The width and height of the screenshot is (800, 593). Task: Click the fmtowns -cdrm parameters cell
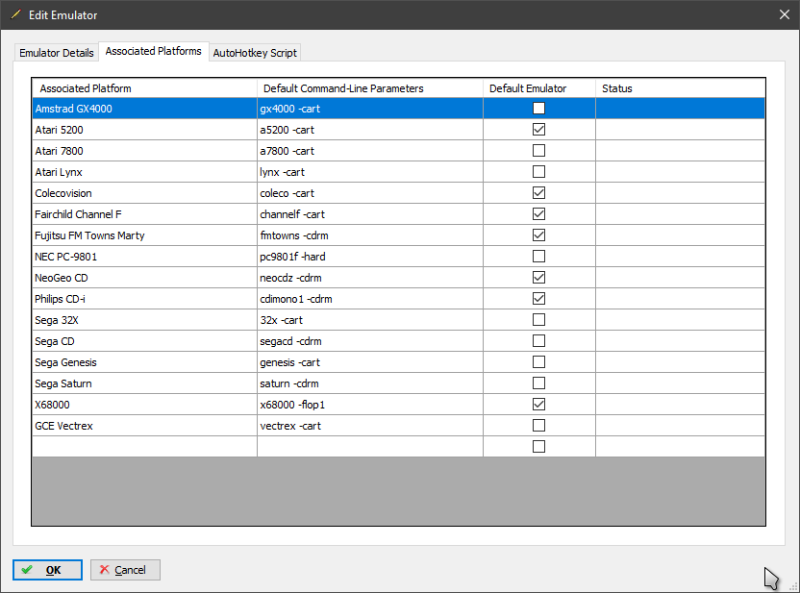pos(370,235)
